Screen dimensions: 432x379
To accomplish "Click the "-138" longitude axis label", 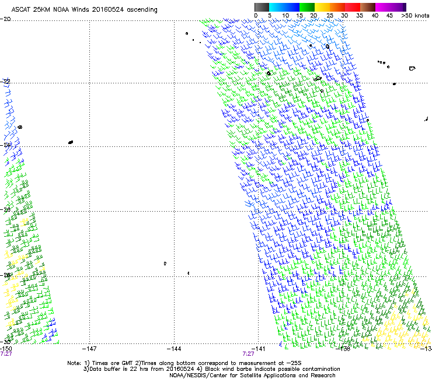I will (343, 349).
